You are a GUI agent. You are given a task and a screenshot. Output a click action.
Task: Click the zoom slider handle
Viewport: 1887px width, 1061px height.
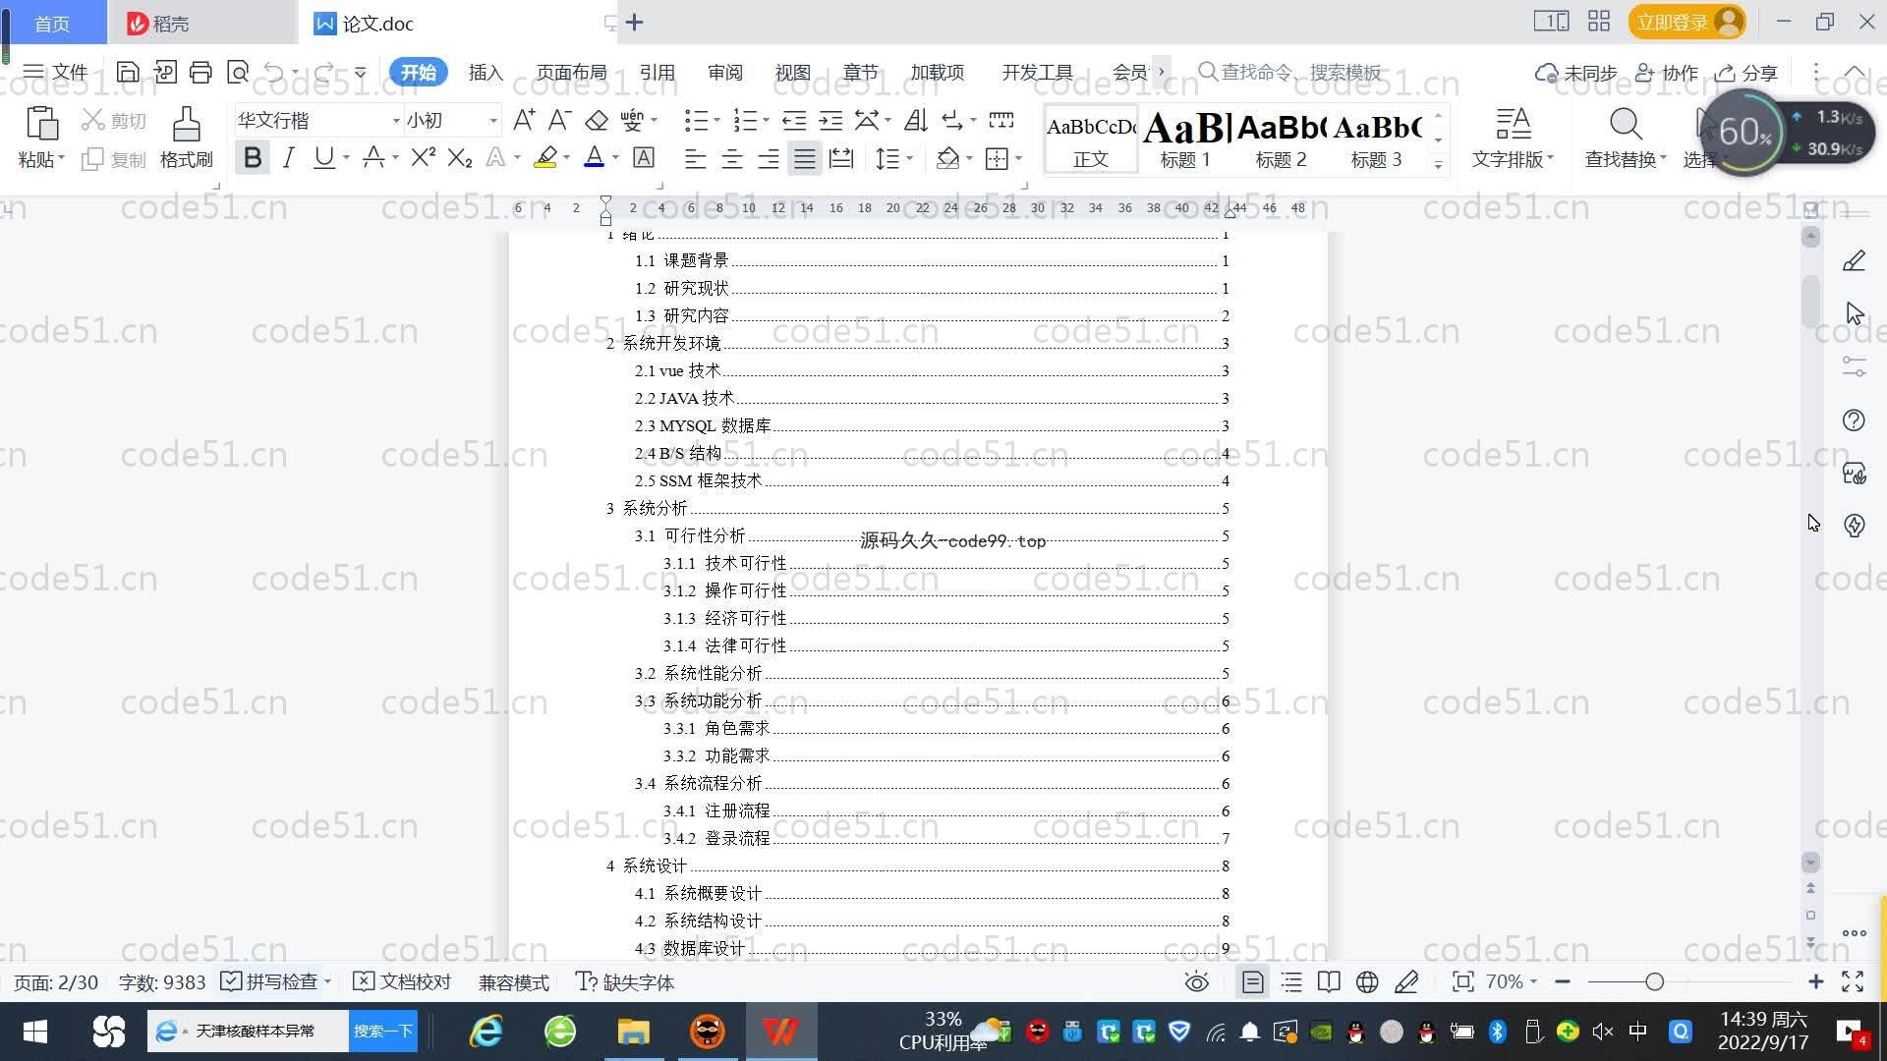tap(1654, 981)
